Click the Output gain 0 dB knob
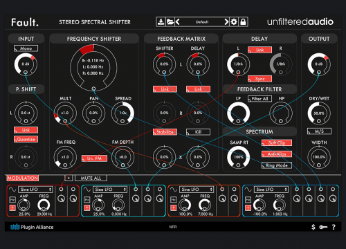Image resolution: width=346 pixels, height=249 pixels. click(319, 64)
